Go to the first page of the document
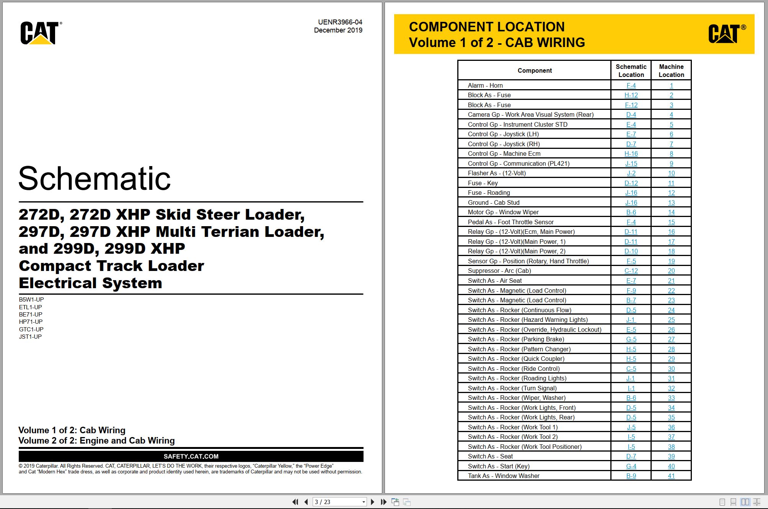The height and width of the screenshot is (509, 768). tap(295, 502)
